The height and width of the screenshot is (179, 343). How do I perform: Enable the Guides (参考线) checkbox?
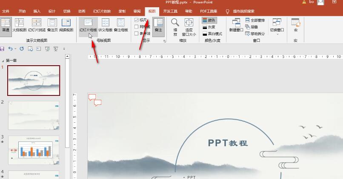coord(136,33)
